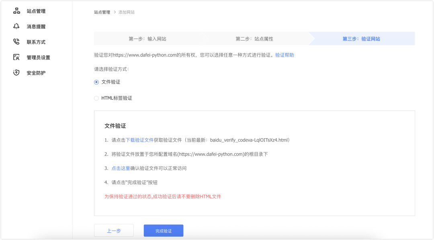Click the 联系方式 phone icon

click(16, 41)
